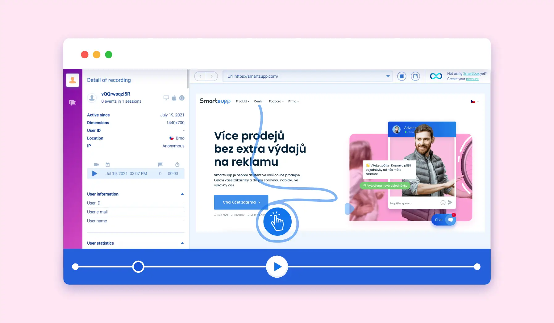
Task: Click the circular playhead on the timeline
Action: point(138,267)
